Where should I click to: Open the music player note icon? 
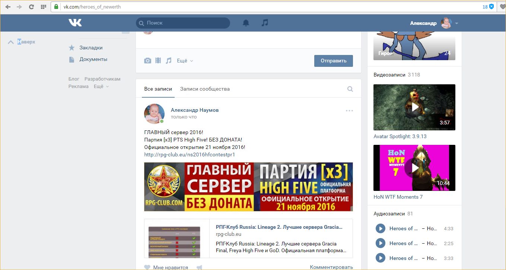click(x=265, y=23)
